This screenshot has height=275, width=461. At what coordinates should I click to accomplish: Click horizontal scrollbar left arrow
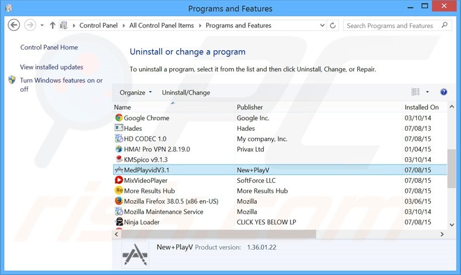coord(117,234)
